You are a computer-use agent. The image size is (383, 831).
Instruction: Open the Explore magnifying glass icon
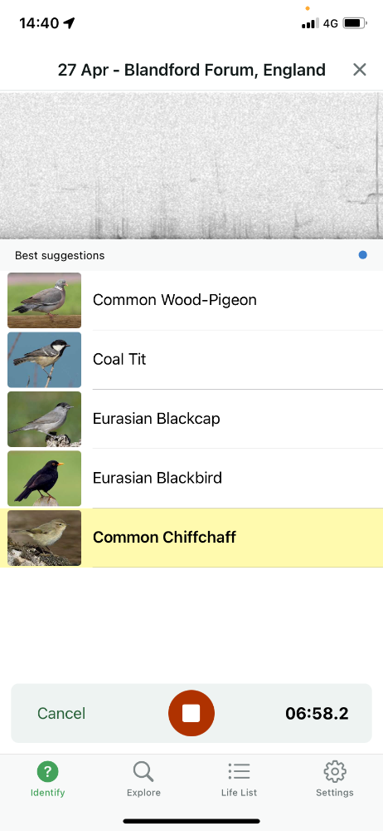pyautogui.click(x=143, y=772)
